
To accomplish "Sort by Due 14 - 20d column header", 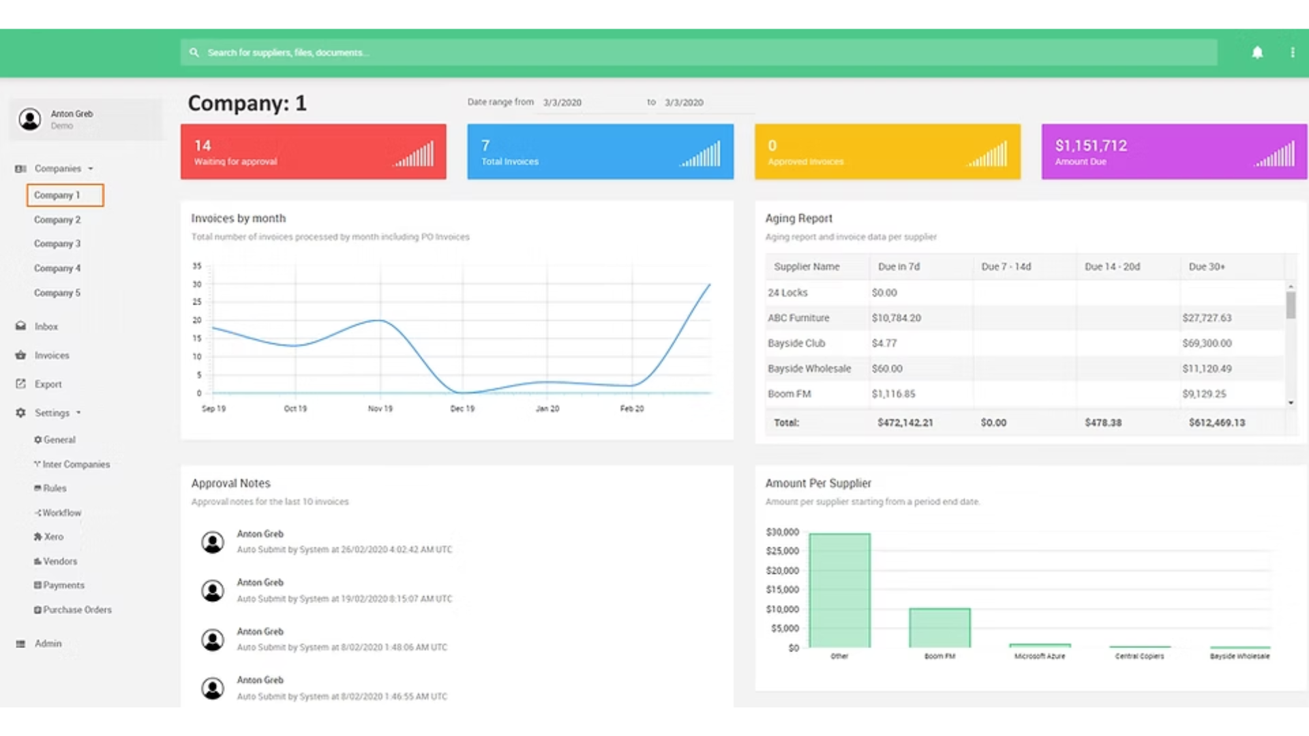I will tap(1128, 266).
